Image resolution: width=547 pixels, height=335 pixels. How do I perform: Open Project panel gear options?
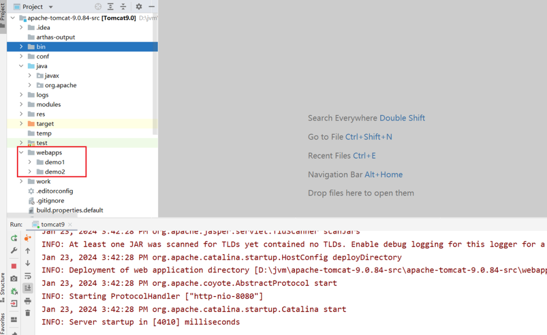tap(139, 7)
